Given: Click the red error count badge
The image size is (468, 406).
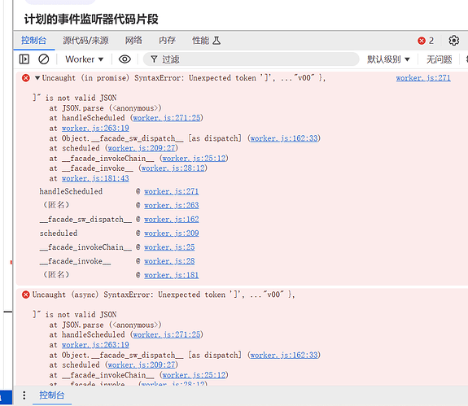Looking at the screenshot, I should 426,41.
